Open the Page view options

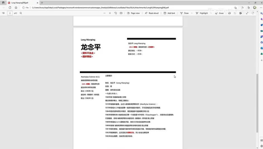point(133,13)
